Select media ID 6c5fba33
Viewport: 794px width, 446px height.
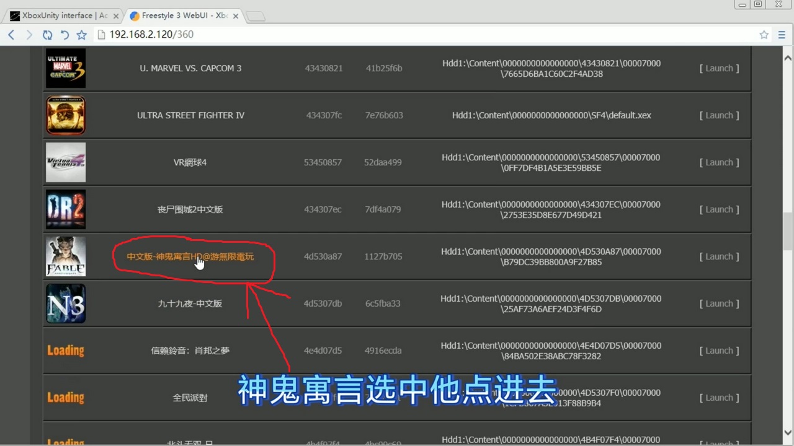point(383,304)
